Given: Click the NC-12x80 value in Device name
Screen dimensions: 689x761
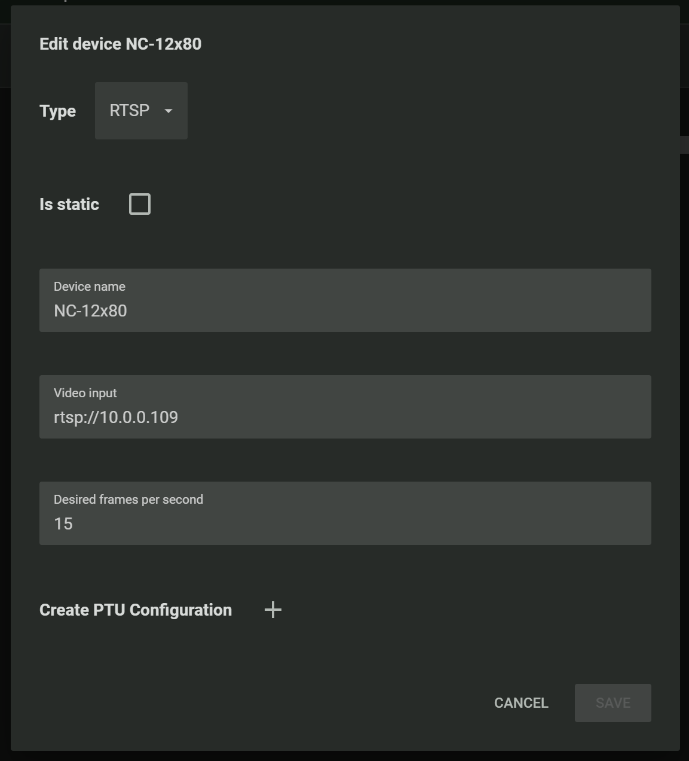Looking at the screenshot, I should tap(90, 311).
